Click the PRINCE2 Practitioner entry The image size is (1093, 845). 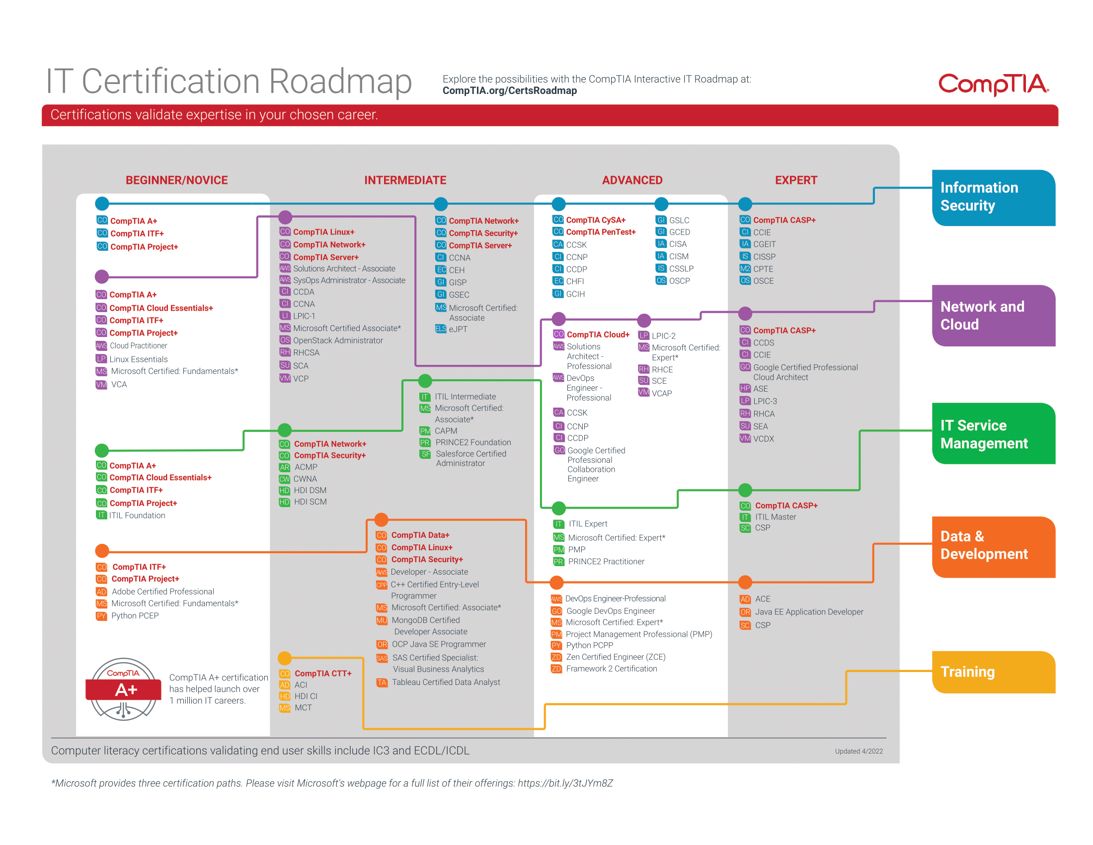[x=606, y=562]
